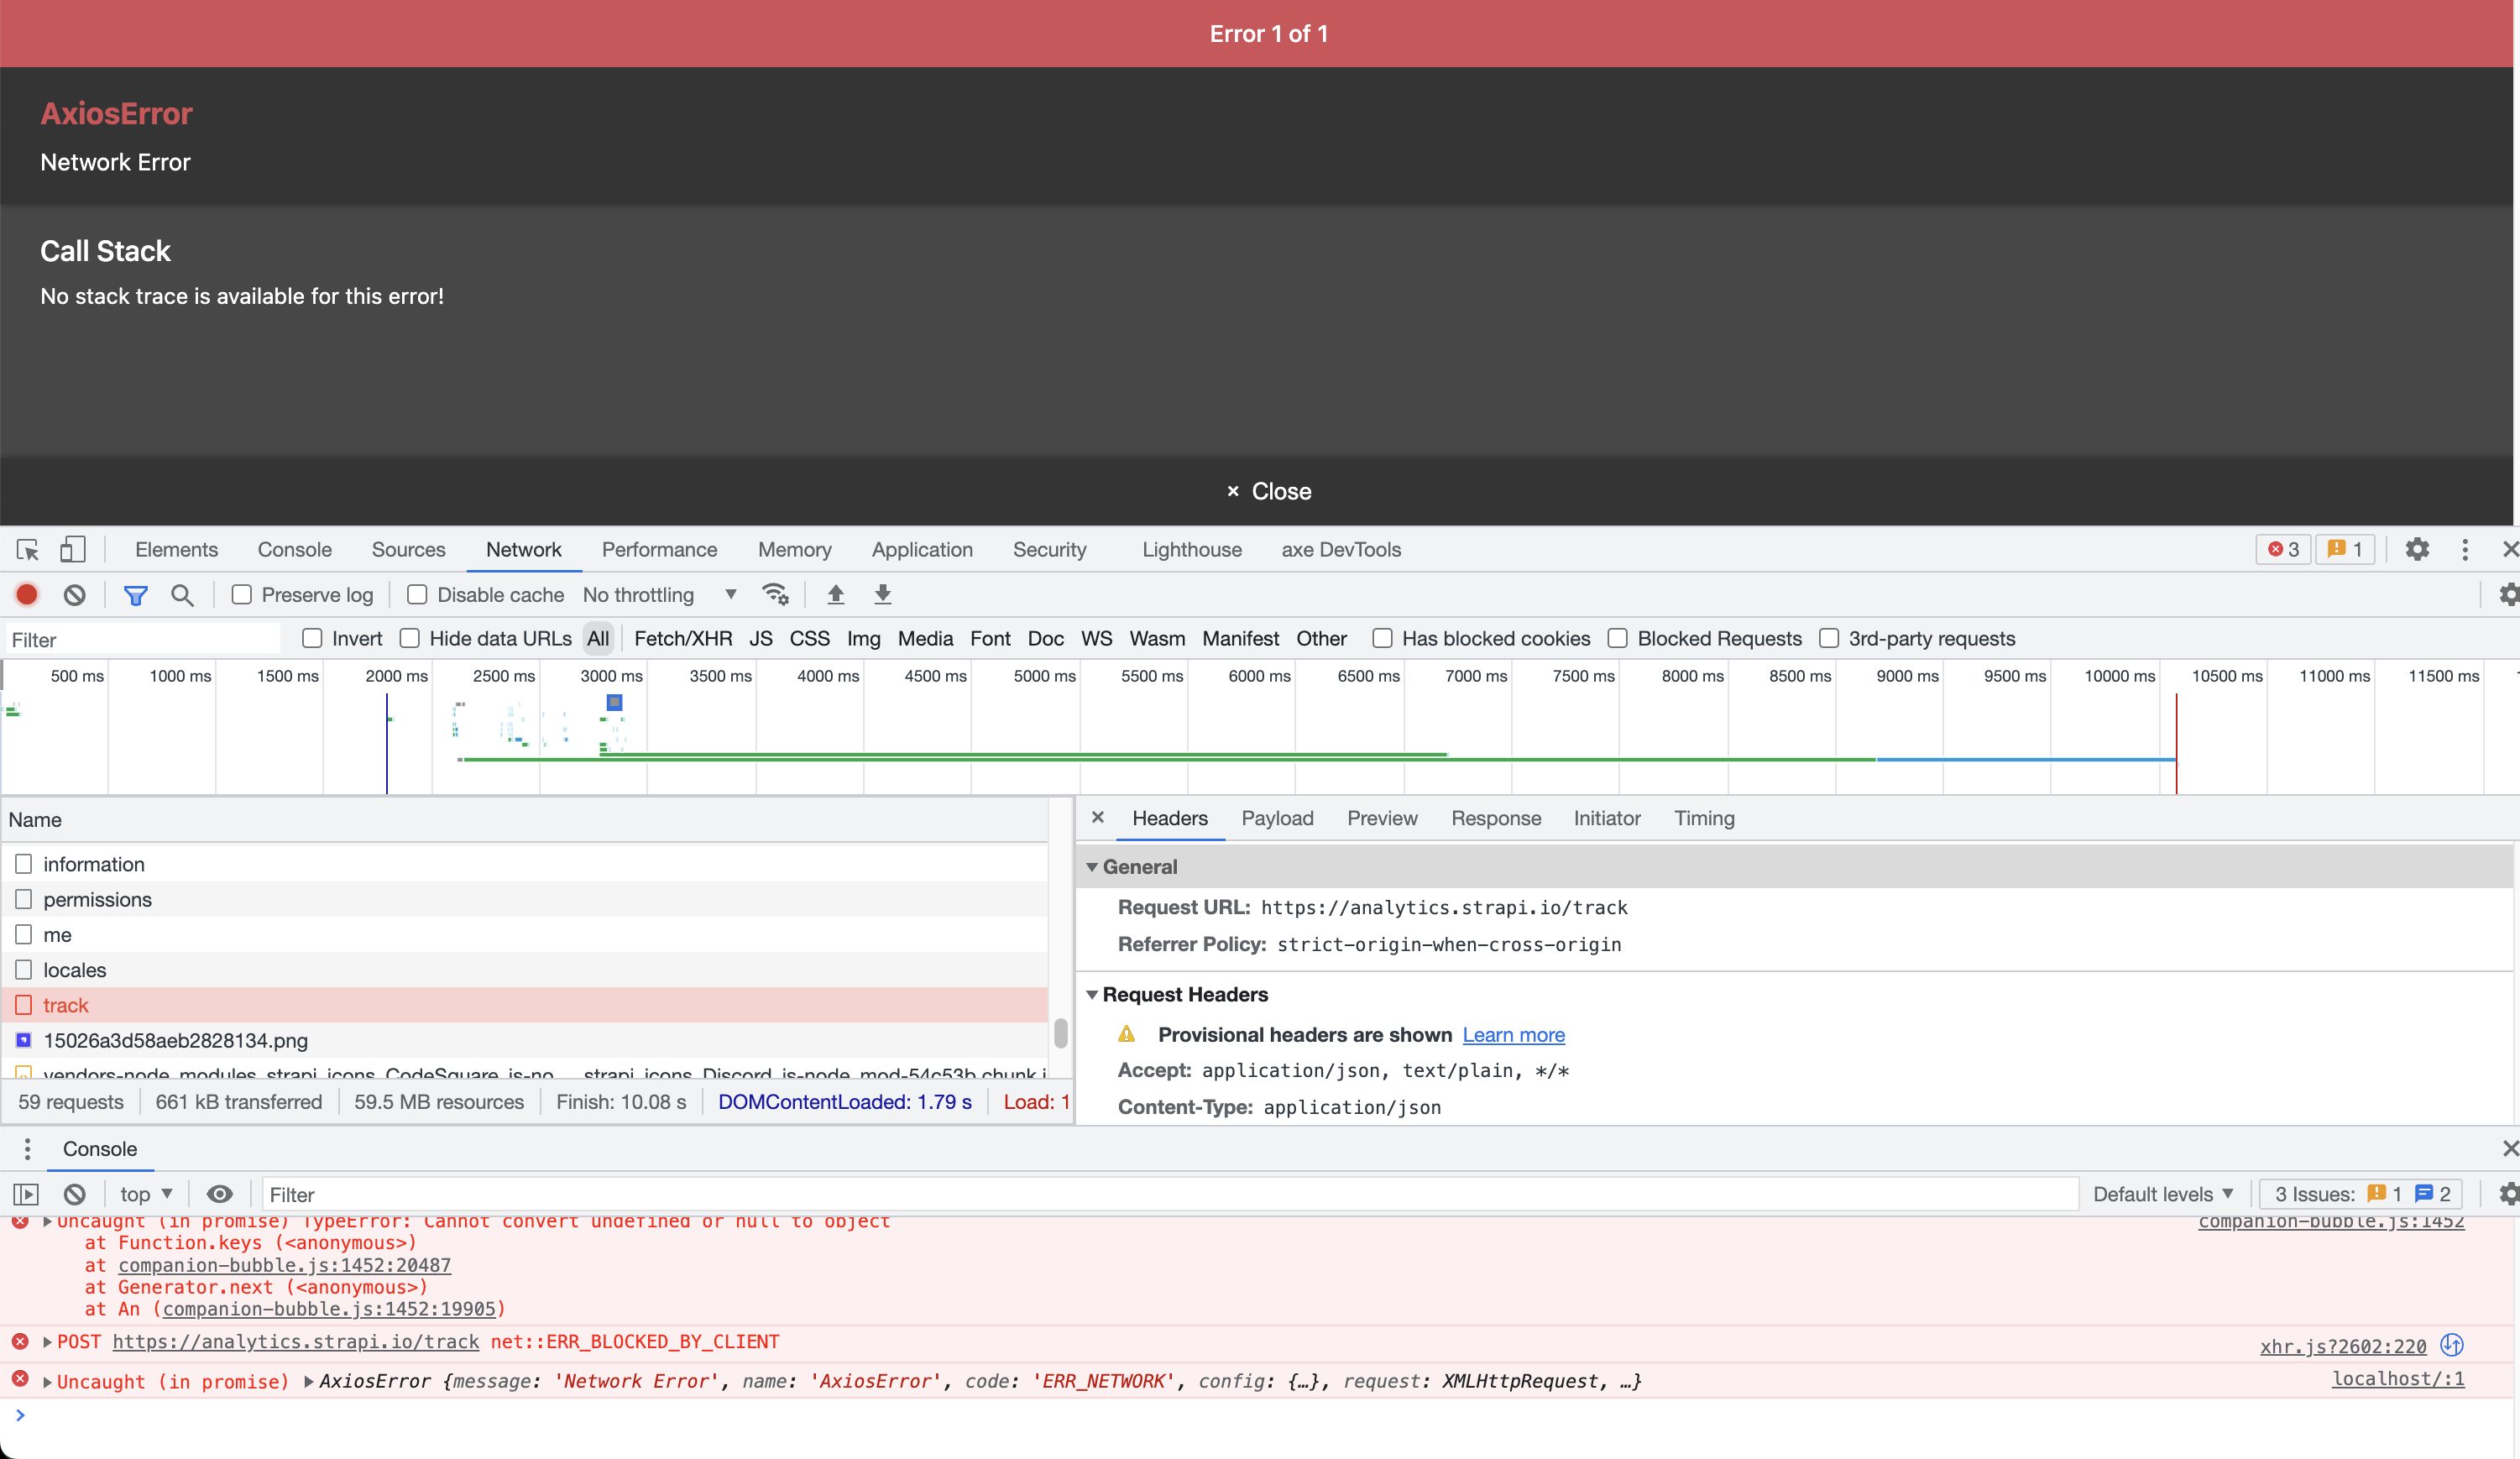Clear the network requests log
Image resolution: width=2520 pixels, height=1459 pixels.
coord(75,594)
